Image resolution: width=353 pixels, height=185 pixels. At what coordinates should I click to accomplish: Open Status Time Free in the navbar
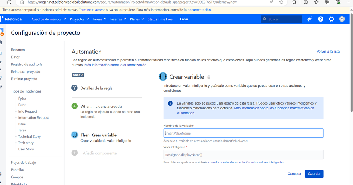(160, 19)
